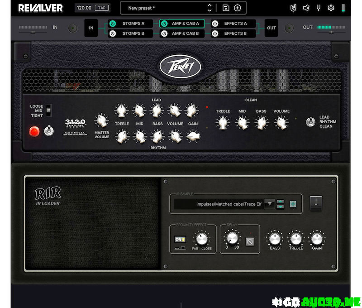Step to the next IR sample arrow

(281, 207)
